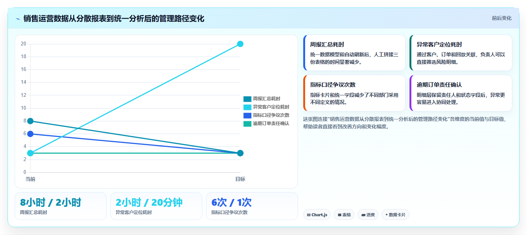The width and height of the screenshot is (527, 235).
Task: Toggle the 周报汇总耗时 legend color swatch
Action: coord(247,99)
